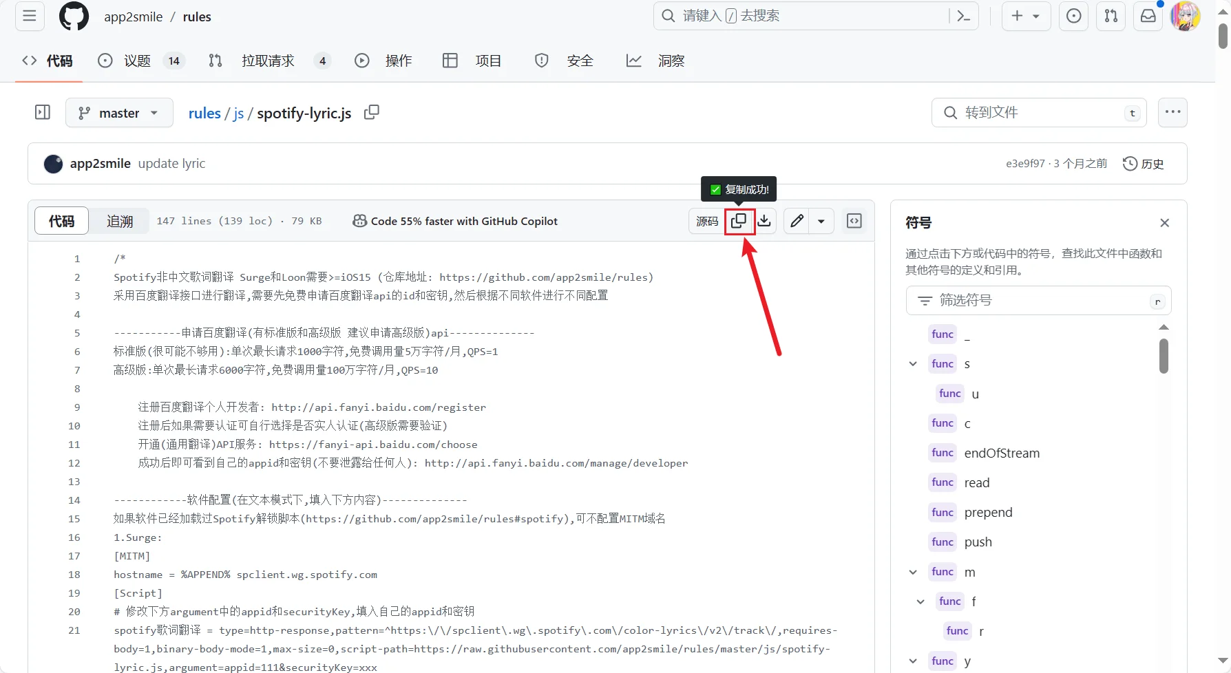Switch to the 代码 repository tab
Screen dimensions: 1231x673
tap(48, 61)
